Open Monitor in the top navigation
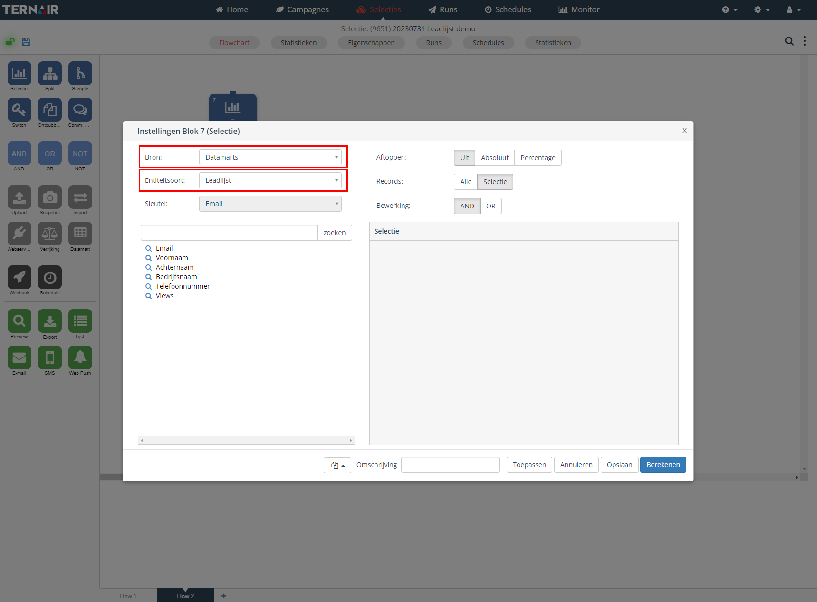This screenshot has width=817, height=602. coord(579,9)
